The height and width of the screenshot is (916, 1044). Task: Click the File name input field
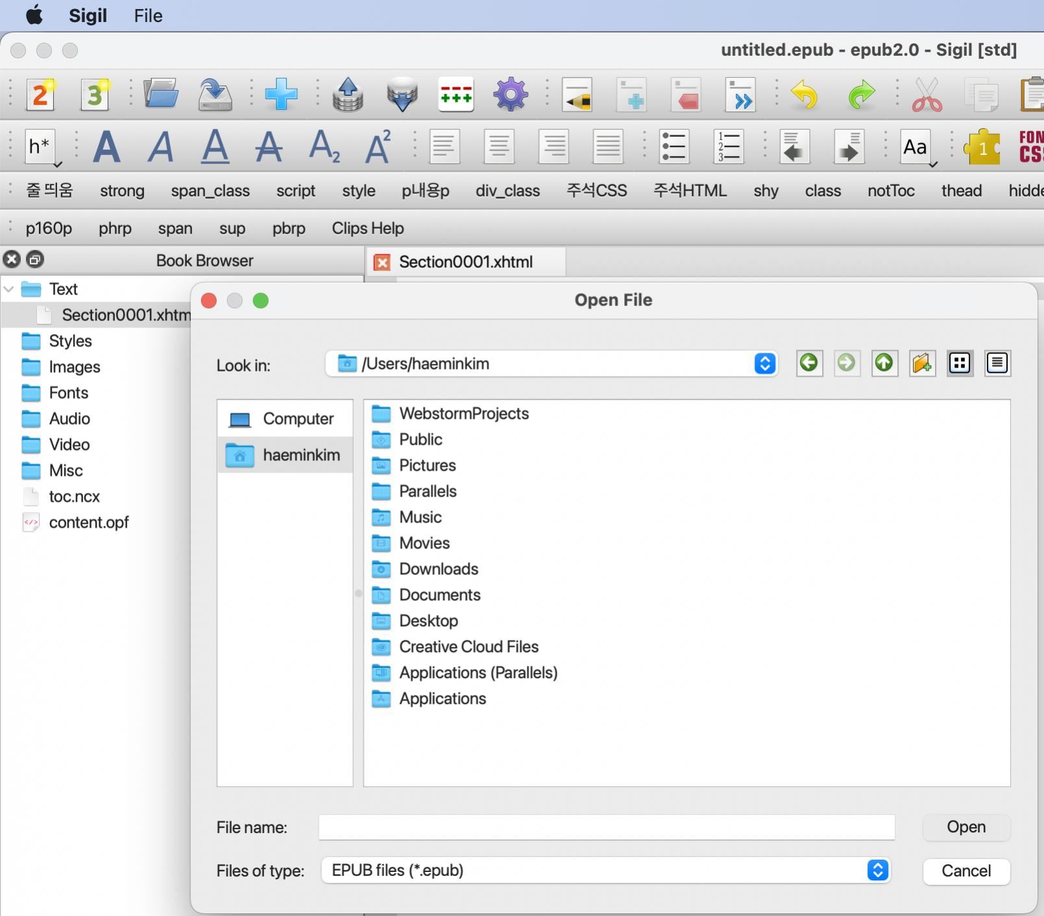pos(606,827)
